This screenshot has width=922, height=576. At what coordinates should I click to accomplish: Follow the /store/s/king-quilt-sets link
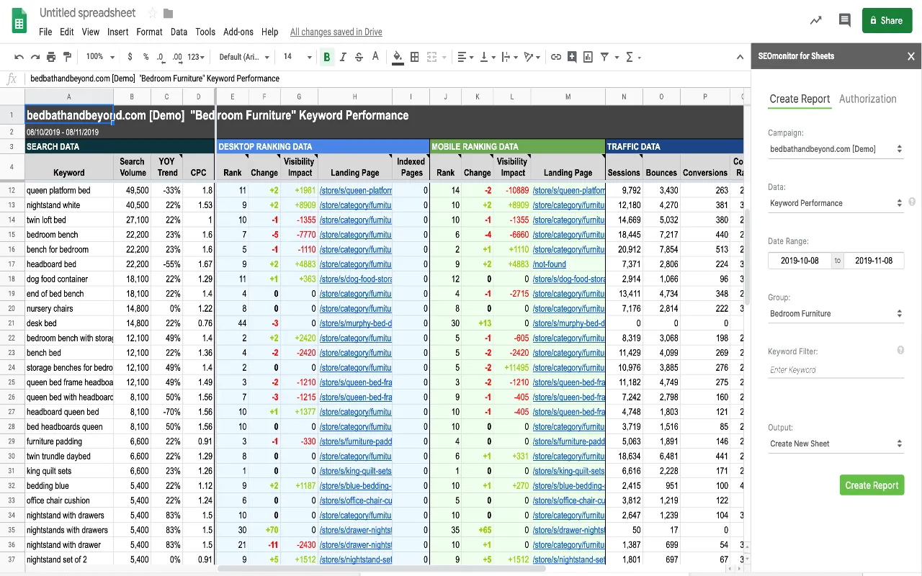point(354,471)
